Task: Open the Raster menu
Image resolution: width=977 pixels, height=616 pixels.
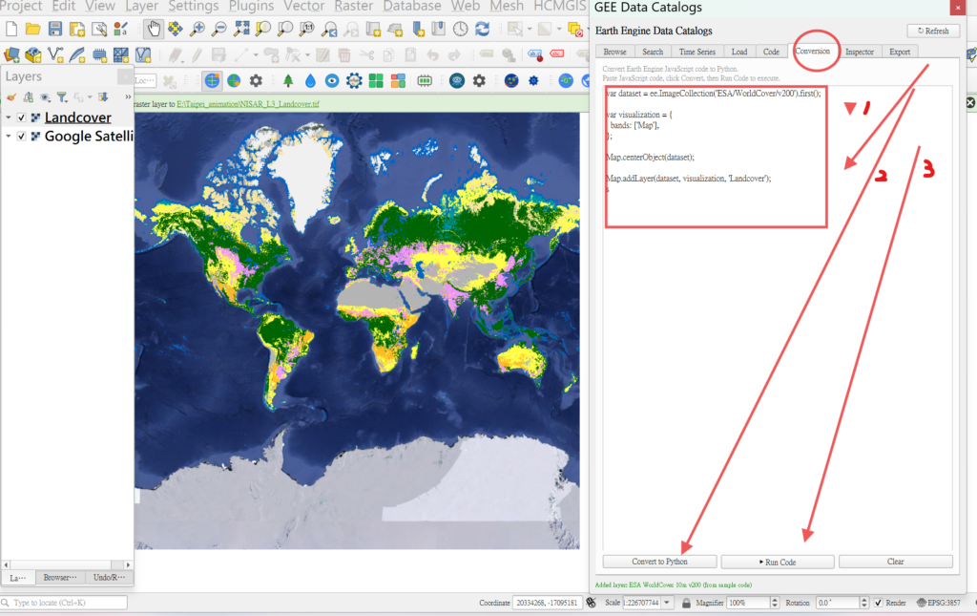Action: (353, 7)
